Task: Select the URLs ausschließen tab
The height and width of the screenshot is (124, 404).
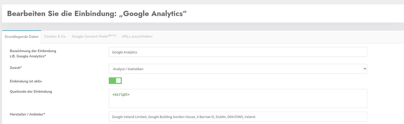Action: 137,37
